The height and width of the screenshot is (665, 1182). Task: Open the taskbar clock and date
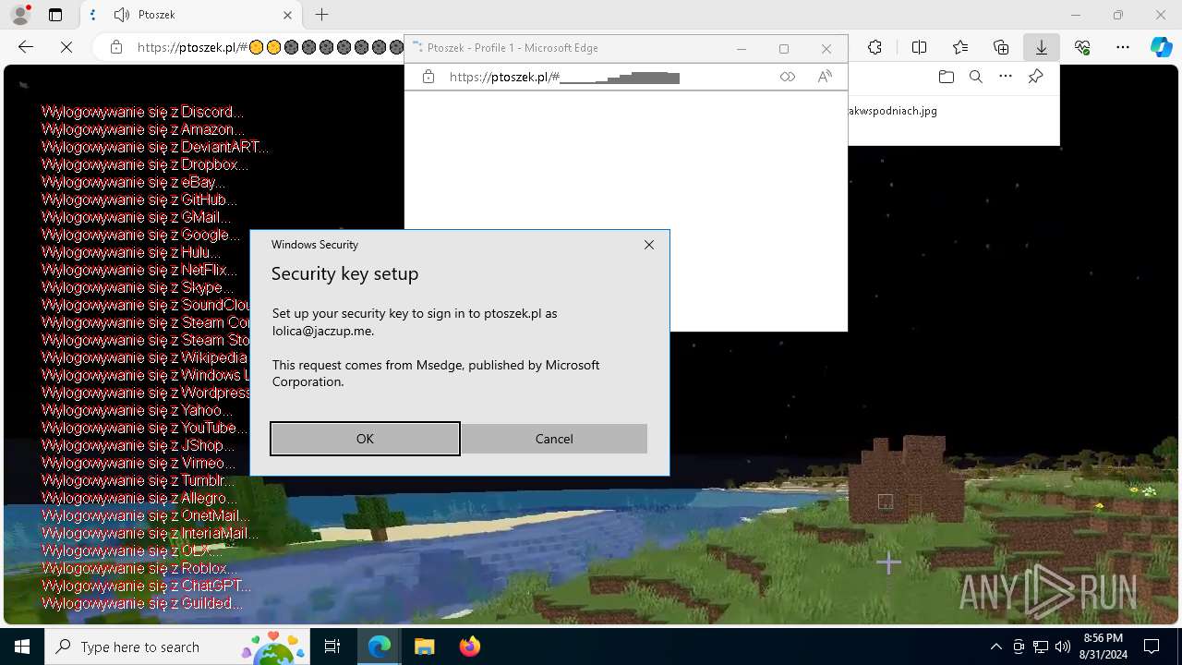(x=1104, y=647)
